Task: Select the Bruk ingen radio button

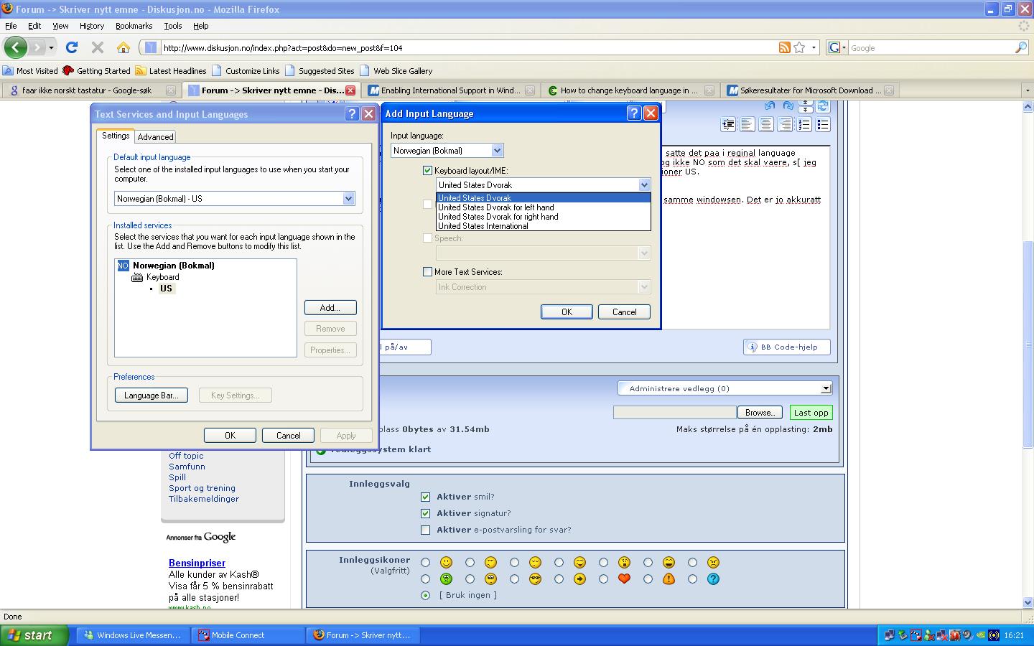Action: click(425, 595)
